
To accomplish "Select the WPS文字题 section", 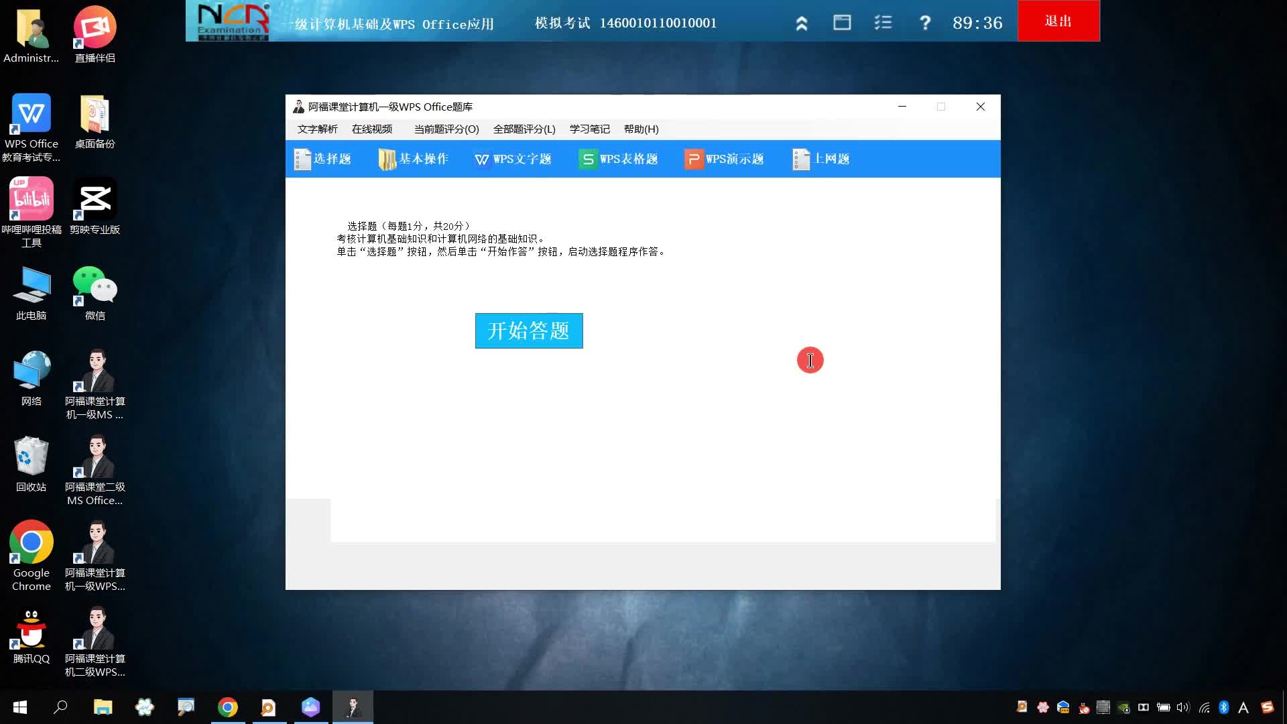I will 513,159.
